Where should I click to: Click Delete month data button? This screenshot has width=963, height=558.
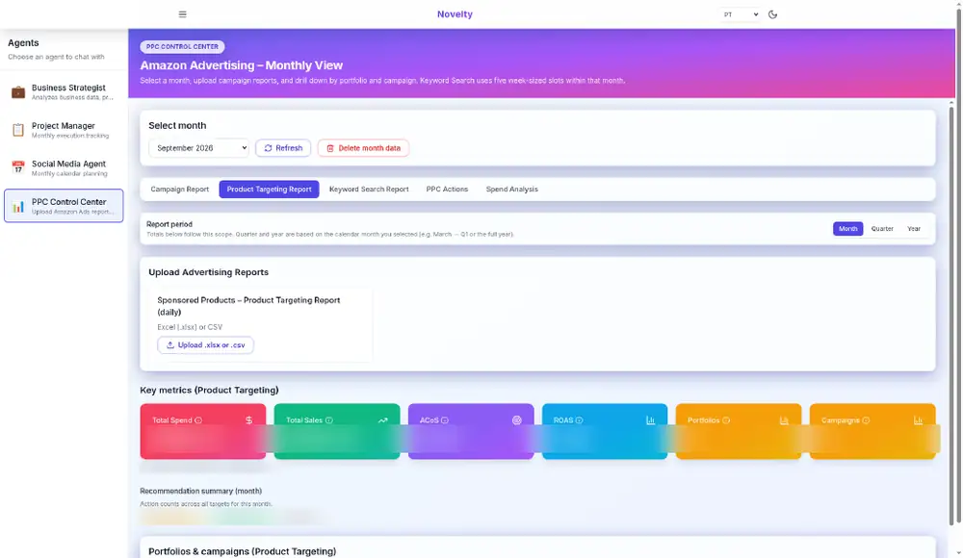[363, 148]
